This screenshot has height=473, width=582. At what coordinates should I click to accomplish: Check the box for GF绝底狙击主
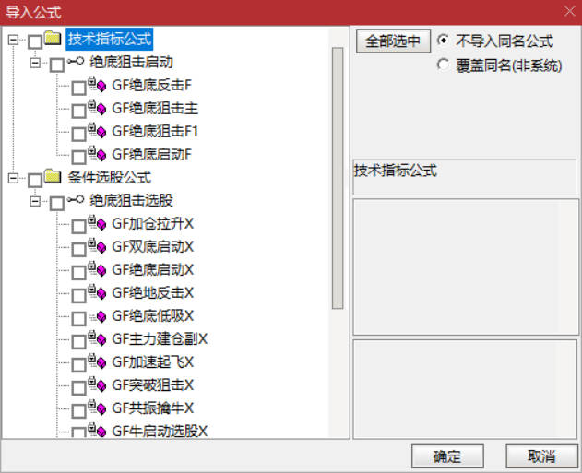(78, 111)
